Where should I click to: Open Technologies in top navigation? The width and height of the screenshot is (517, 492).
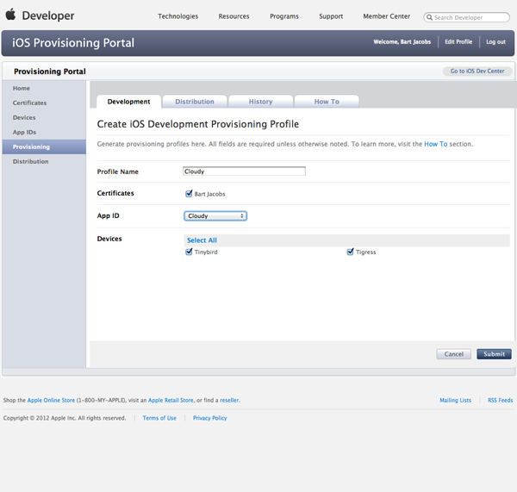point(178,16)
